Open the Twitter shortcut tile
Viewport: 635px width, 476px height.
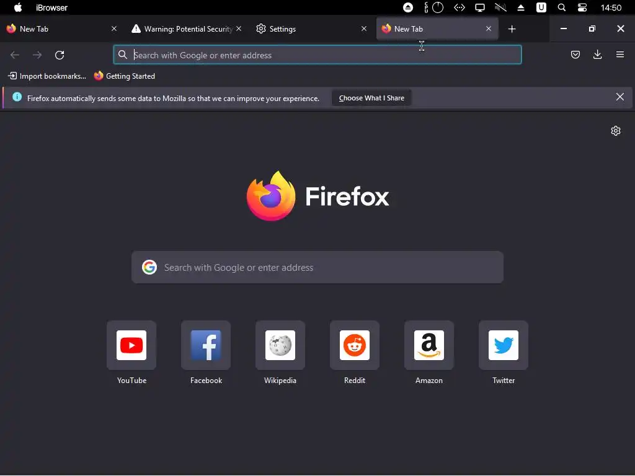tap(504, 345)
